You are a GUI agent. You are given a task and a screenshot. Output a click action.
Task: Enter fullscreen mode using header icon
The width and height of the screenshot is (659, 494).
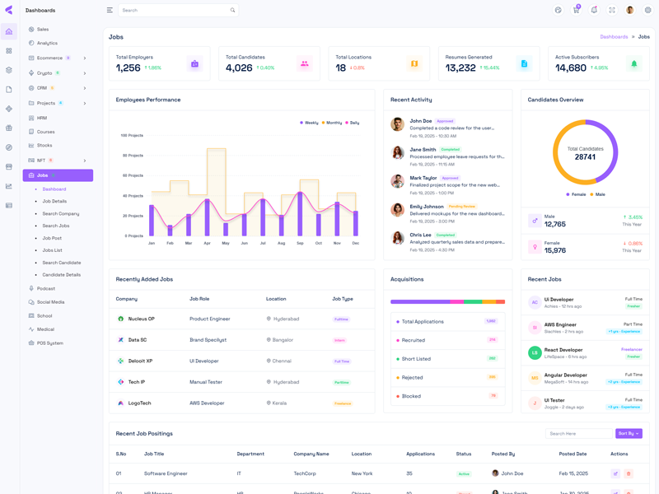coord(612,10)
